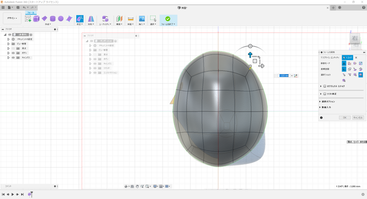
Task: Click the green Finish Form checkmark
Action: coord(168,19)
